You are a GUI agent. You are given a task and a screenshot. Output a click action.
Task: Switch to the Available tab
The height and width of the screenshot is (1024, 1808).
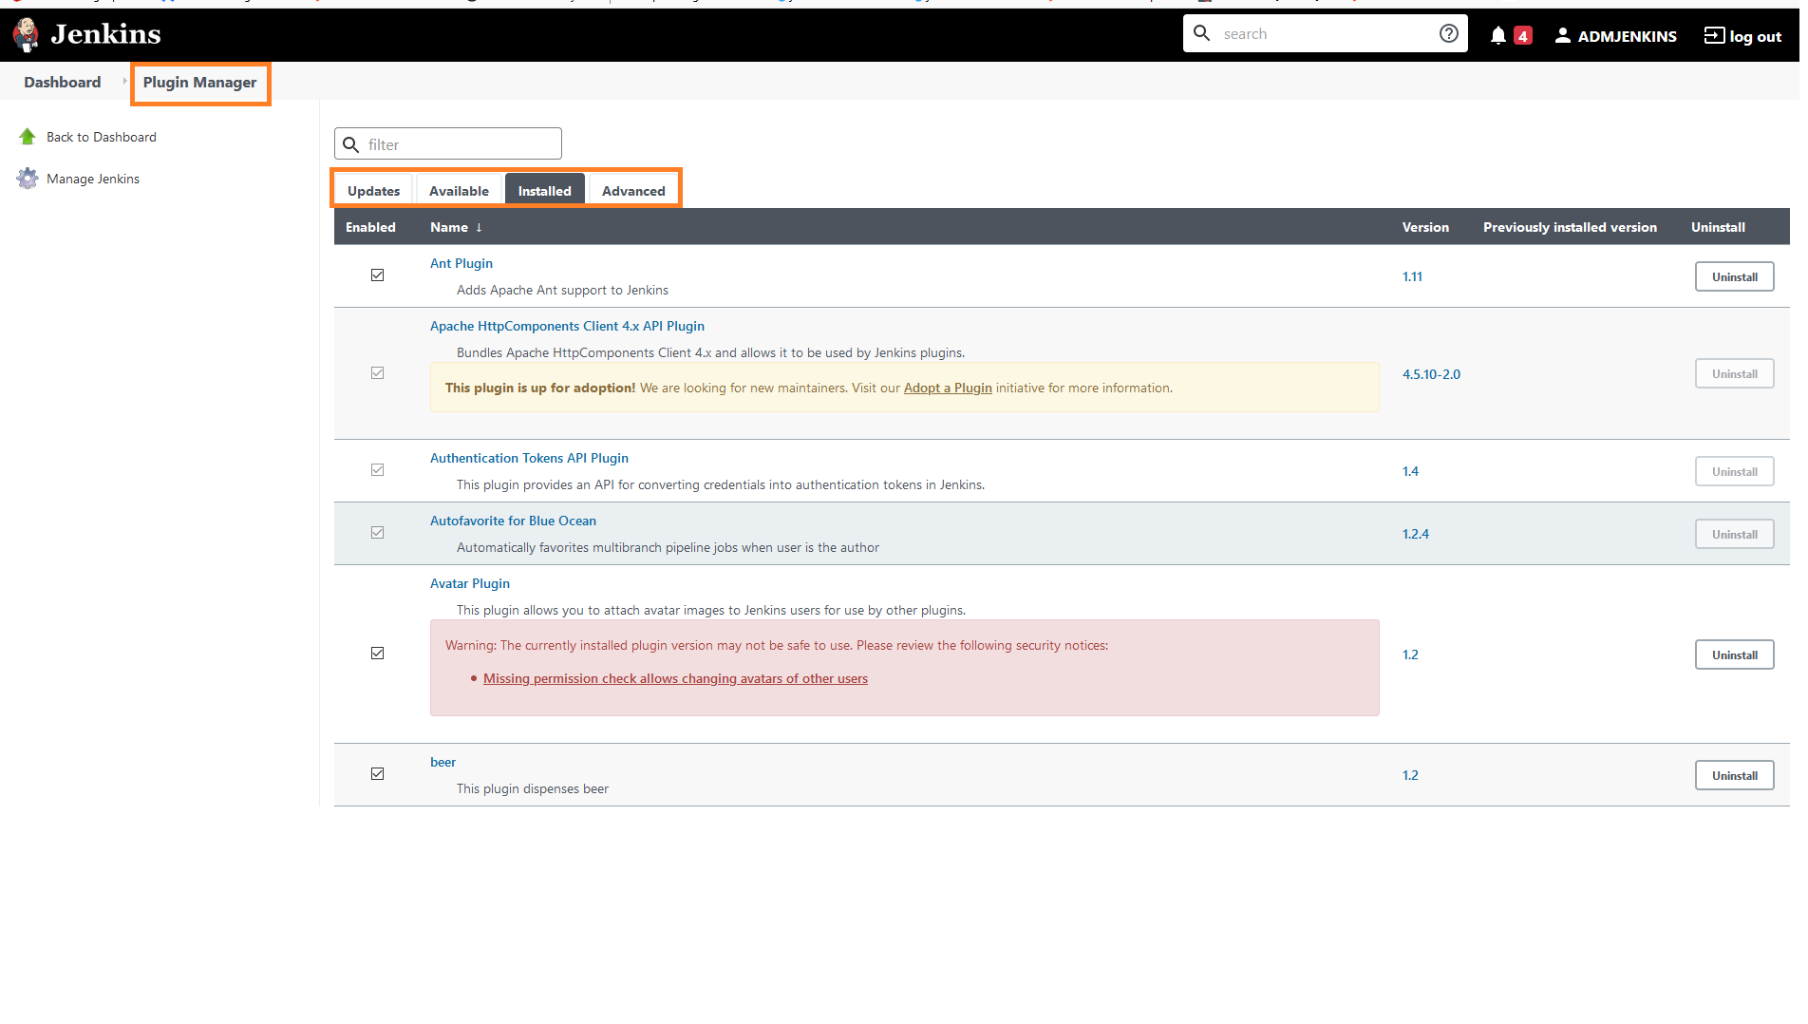[459, 190]
